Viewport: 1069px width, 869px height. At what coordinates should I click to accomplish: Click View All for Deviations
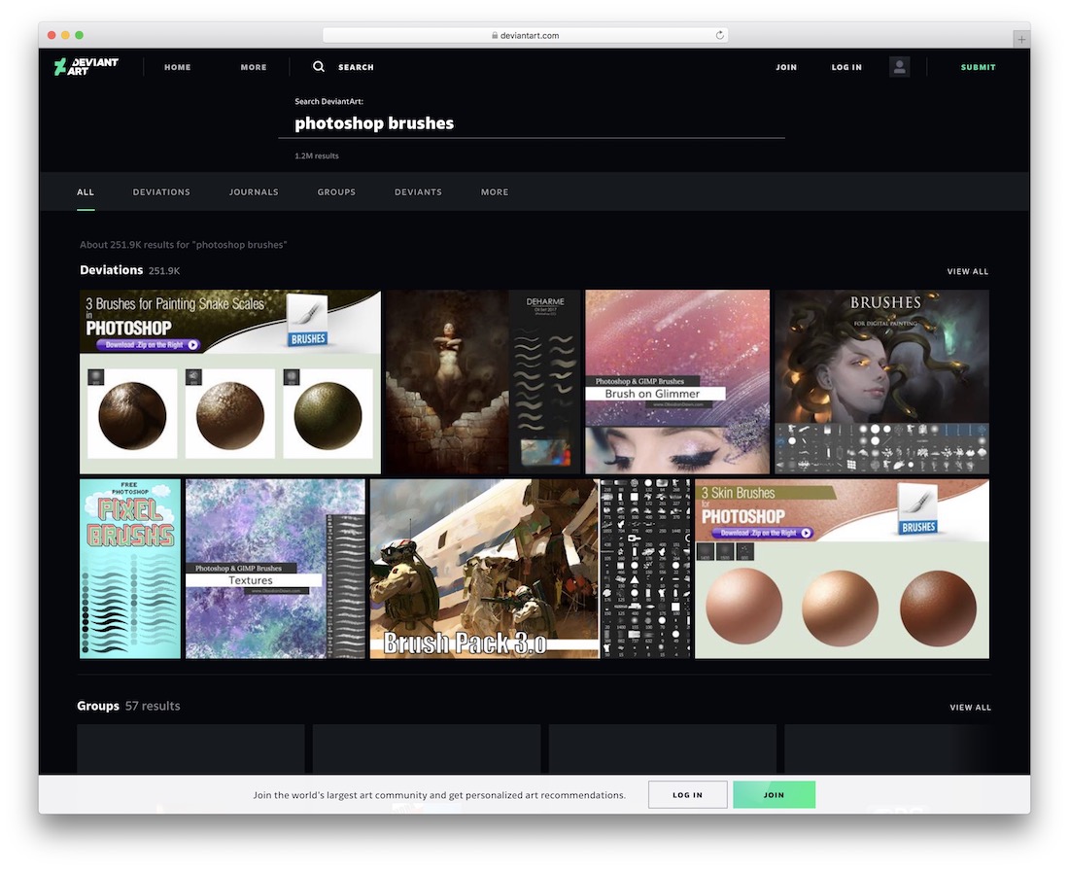(x=967, y=271)
